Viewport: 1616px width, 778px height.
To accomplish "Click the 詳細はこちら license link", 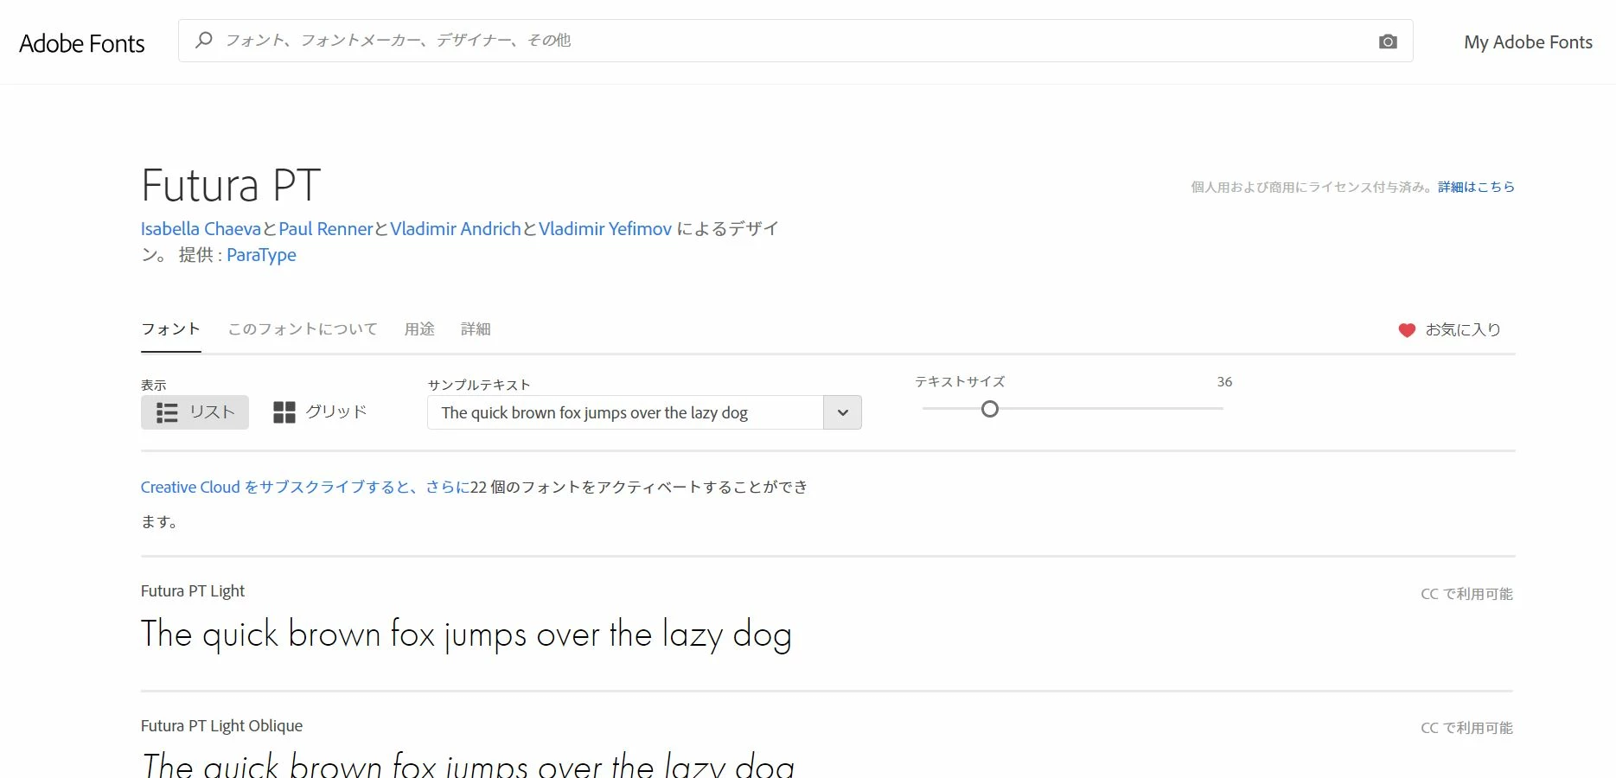I will (1476, 187).
